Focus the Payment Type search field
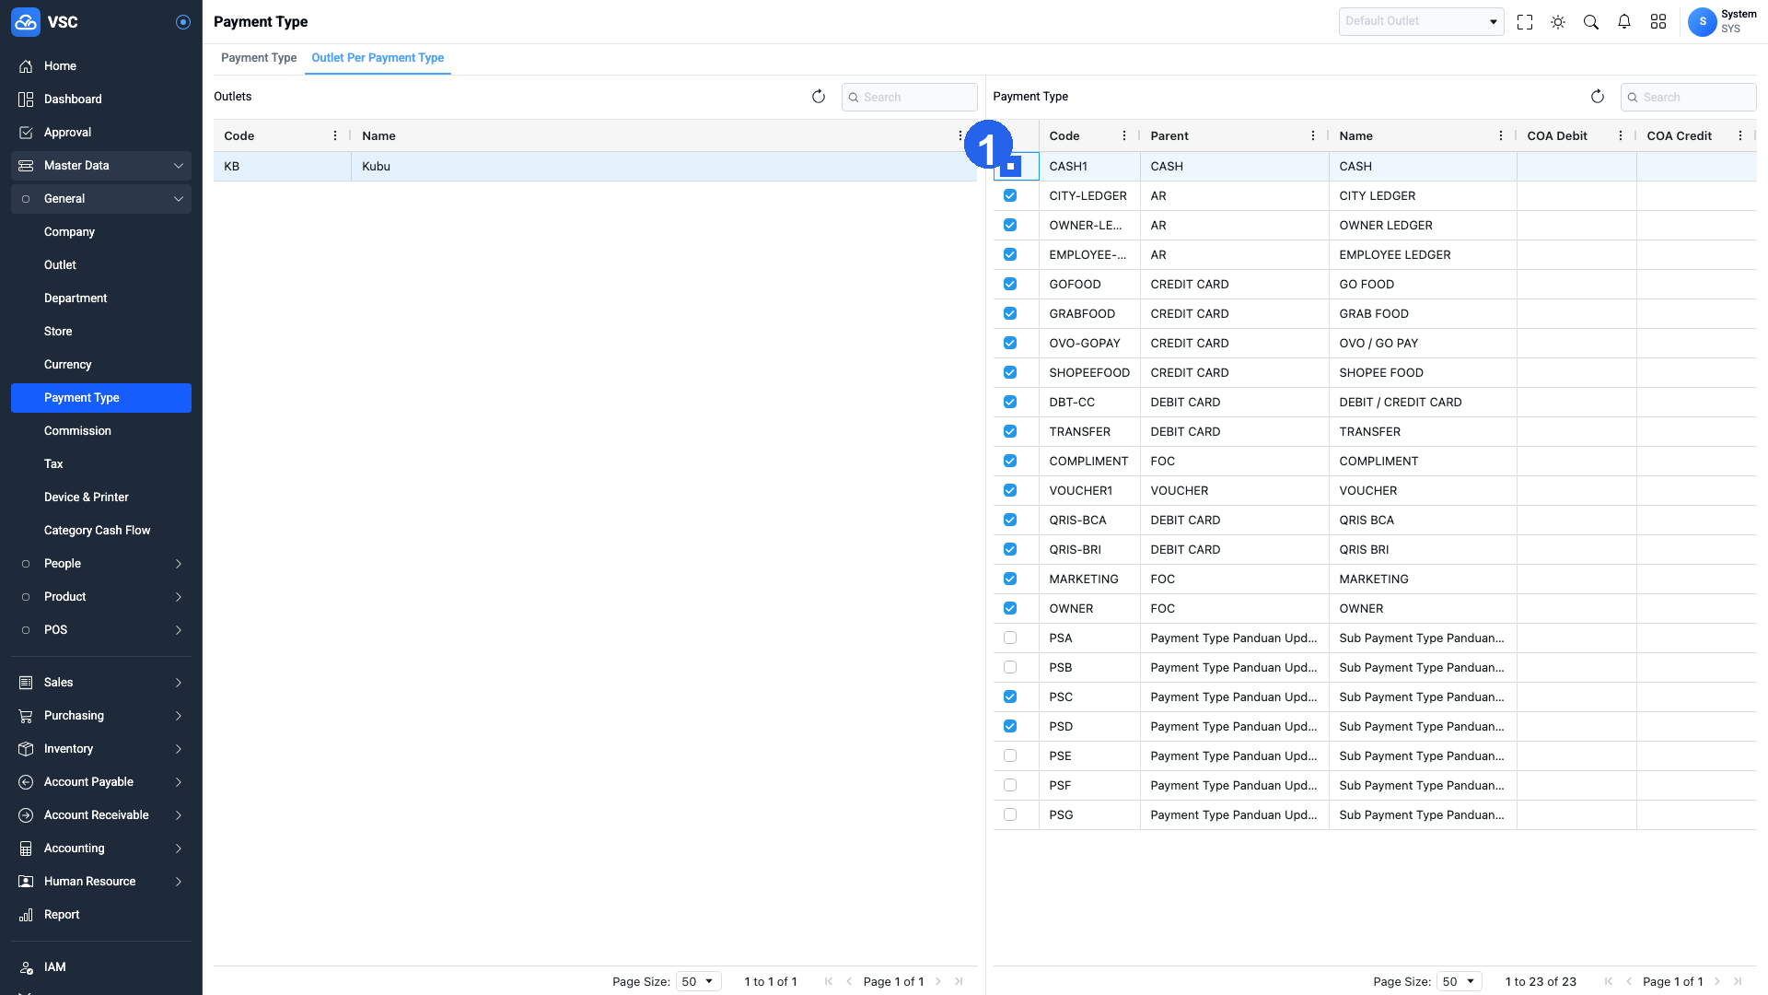The width and height of the screenshot is (1768, 995). coord(1688,97)
